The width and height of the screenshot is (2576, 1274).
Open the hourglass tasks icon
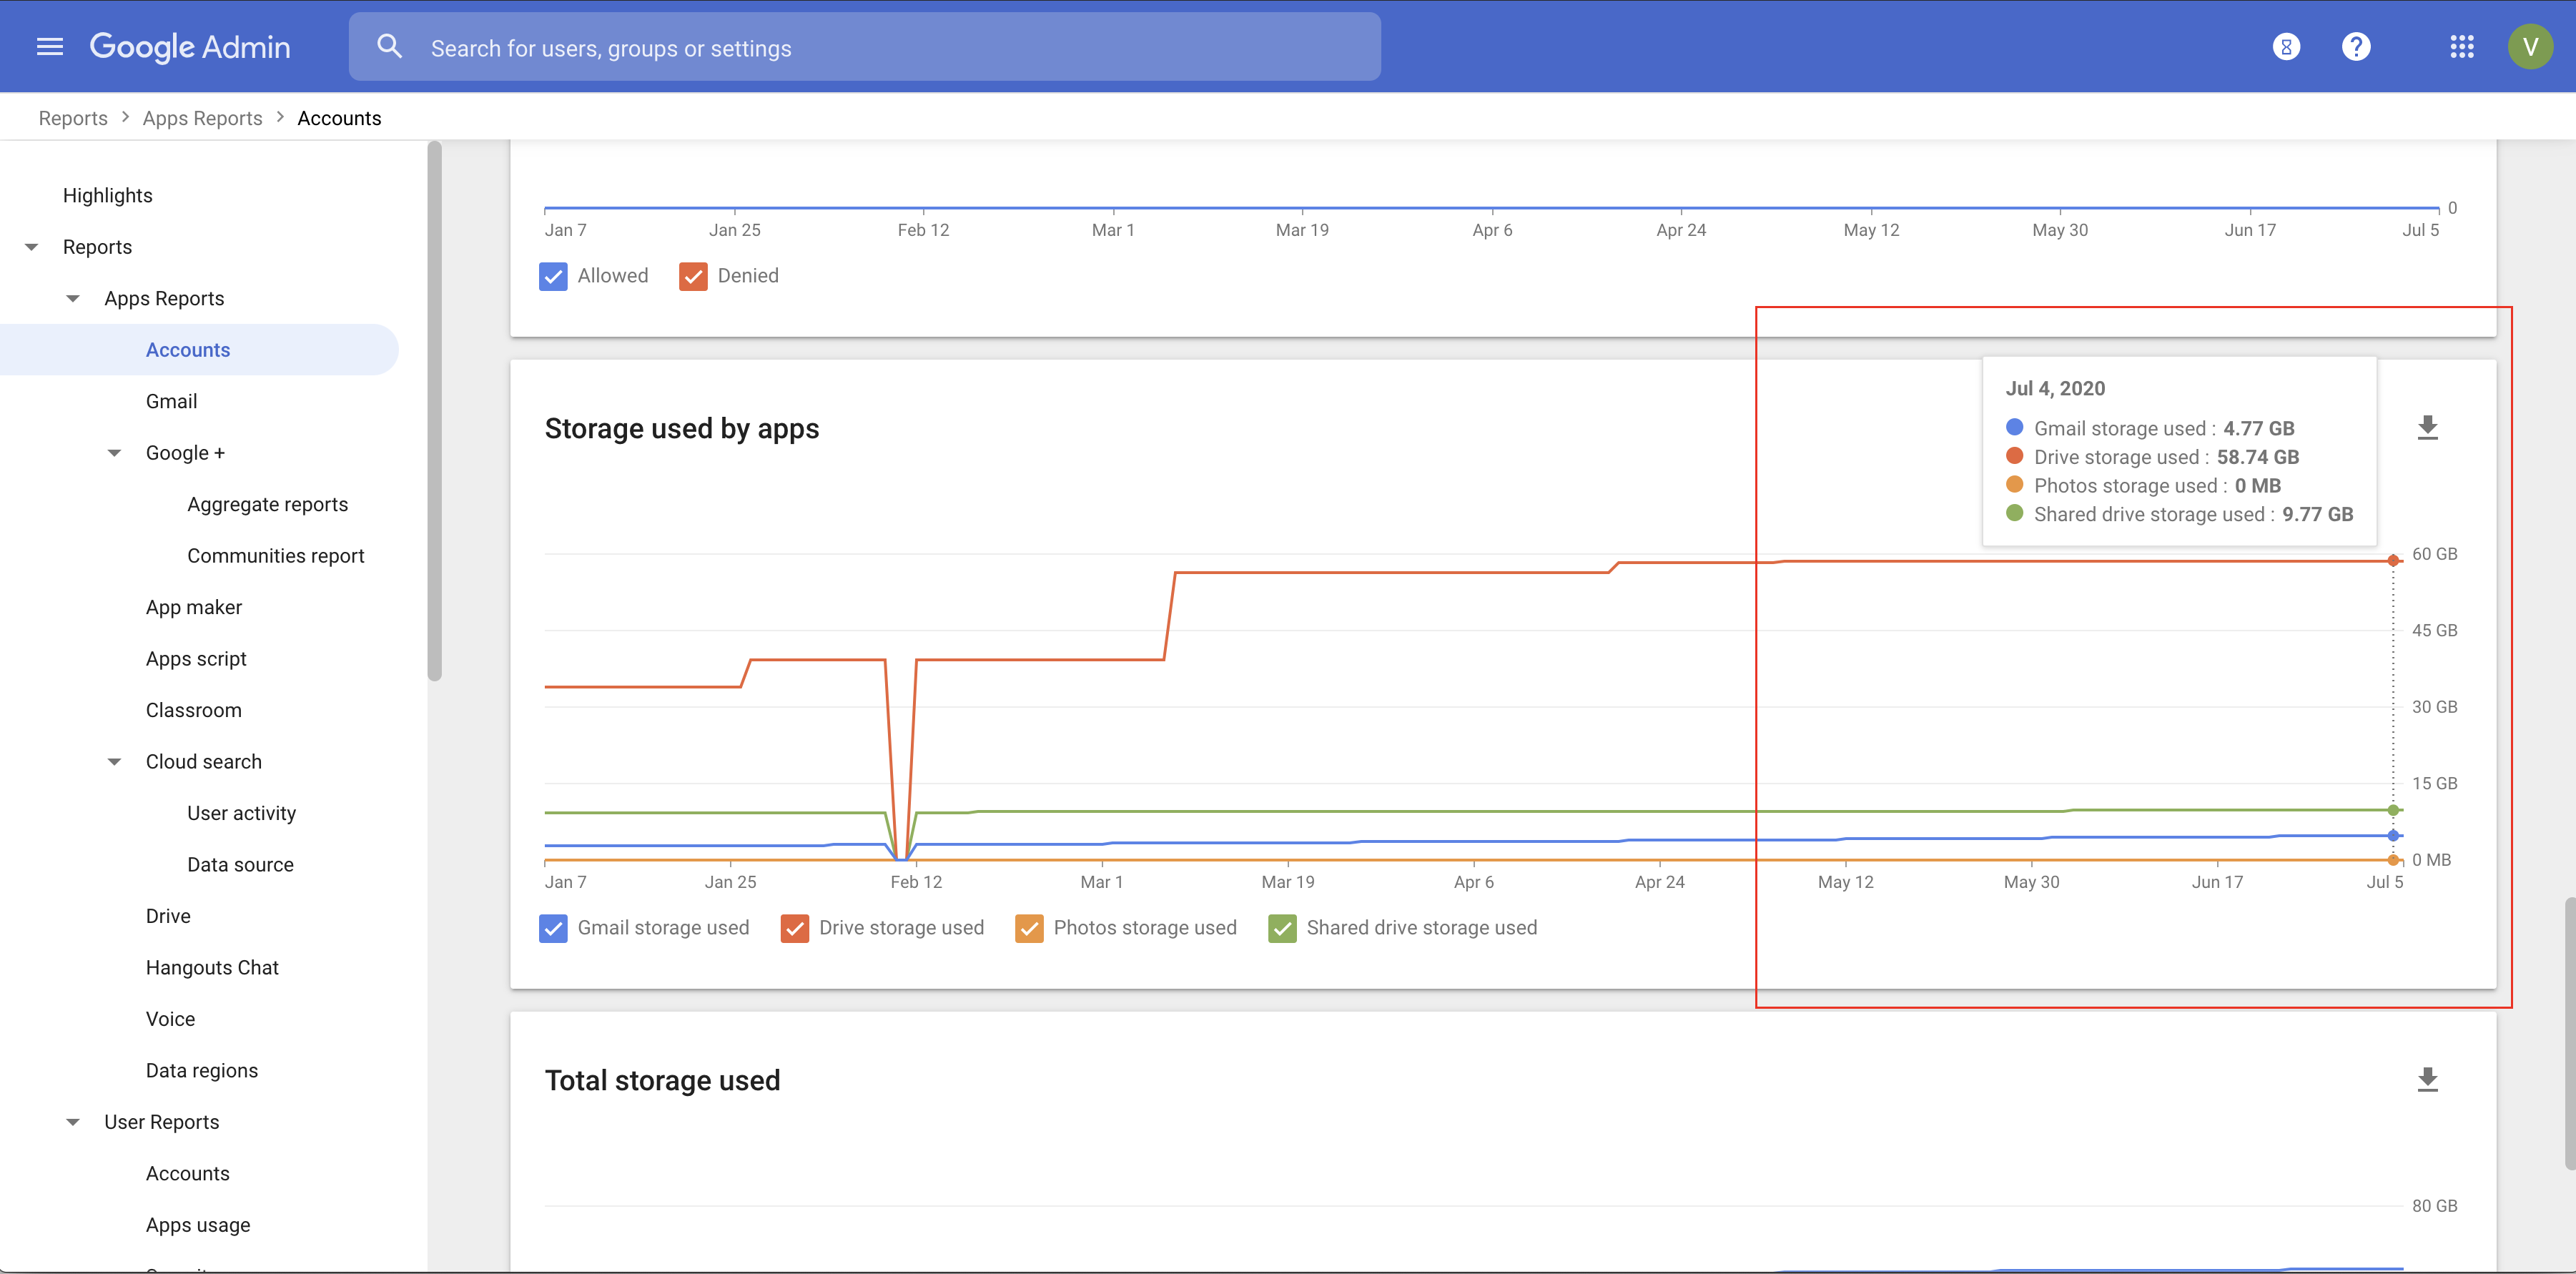tap(2286, 47)
